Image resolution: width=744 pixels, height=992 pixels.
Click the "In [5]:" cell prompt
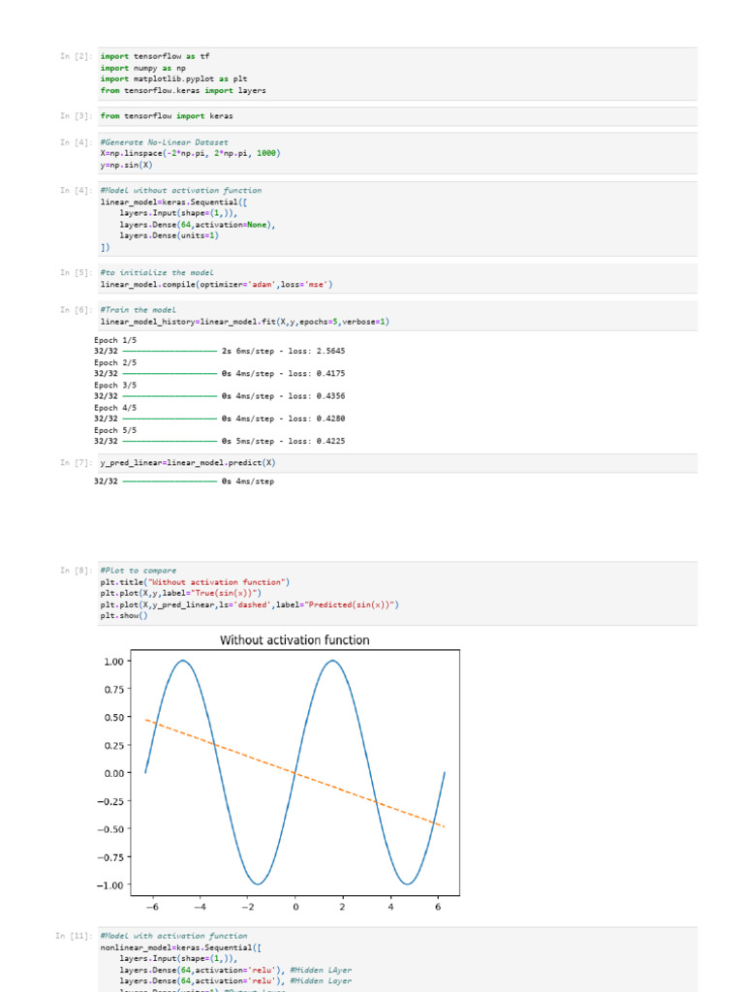76,272
